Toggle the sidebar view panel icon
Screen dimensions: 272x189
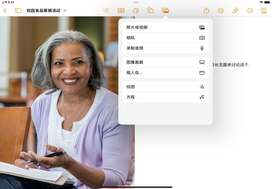pos(18,11)
